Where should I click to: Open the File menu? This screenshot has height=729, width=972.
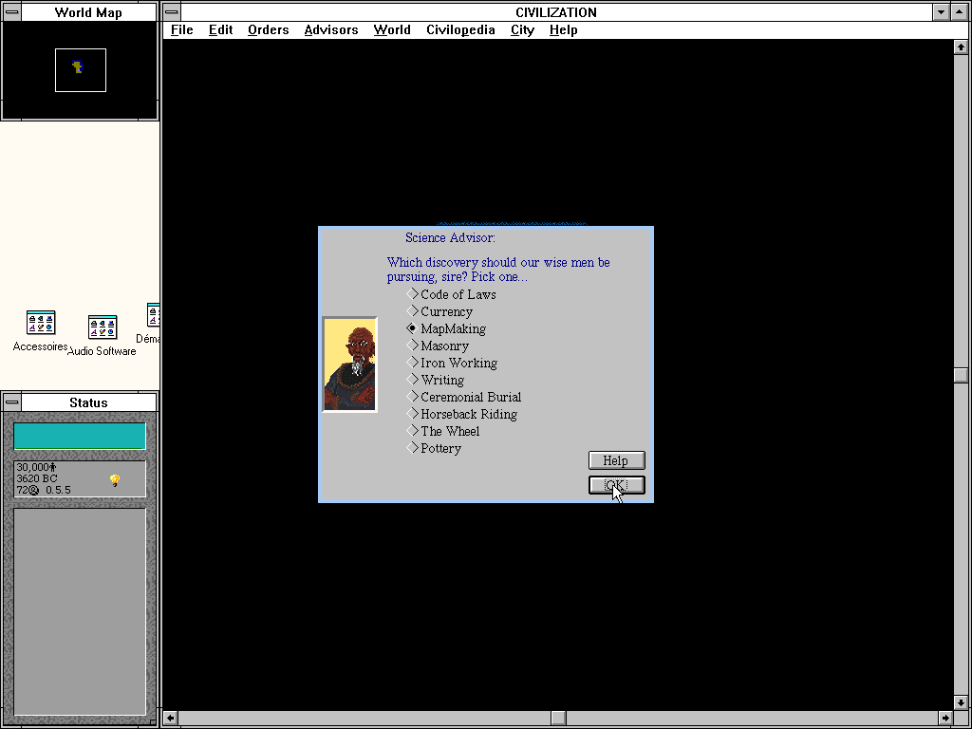[181, 29]
